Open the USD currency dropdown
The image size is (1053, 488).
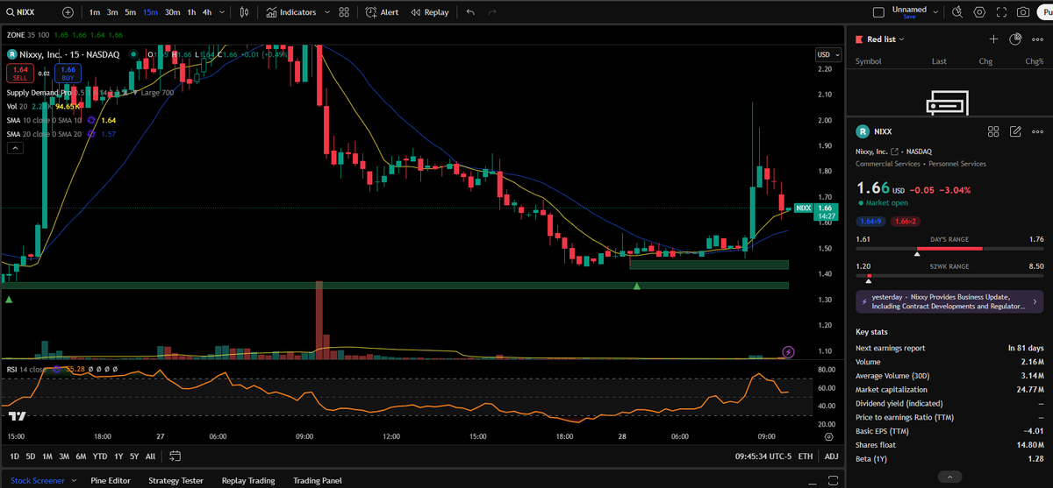(x=827, y=54)
